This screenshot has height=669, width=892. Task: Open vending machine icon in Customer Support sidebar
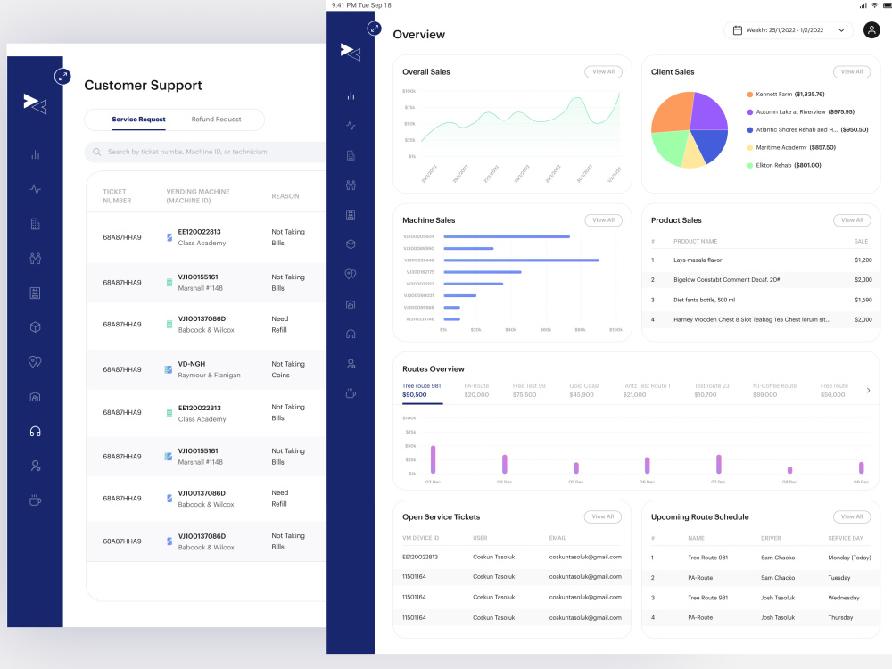[x=36, y=293]
